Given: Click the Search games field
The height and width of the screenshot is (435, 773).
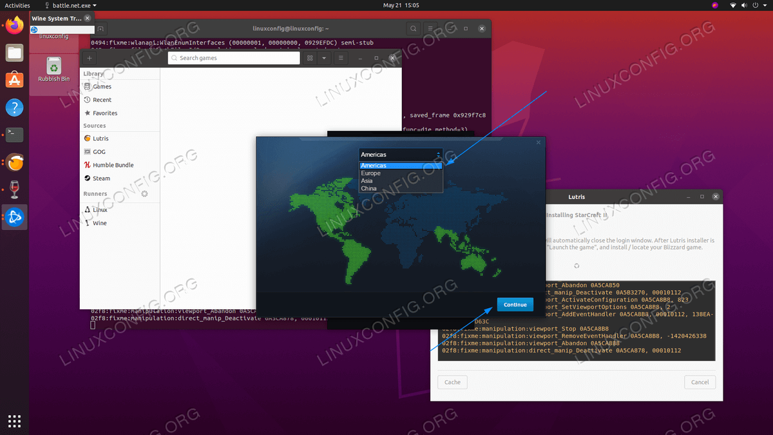Looking at the screenshot, I should (x=234, y=58).
